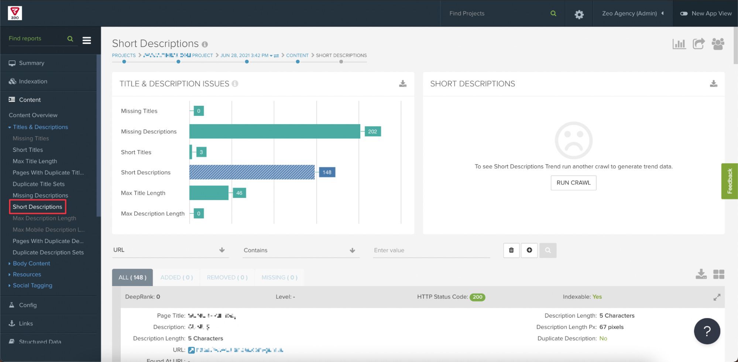Click the Missing Descriptions bar in chart

[275, 132]
